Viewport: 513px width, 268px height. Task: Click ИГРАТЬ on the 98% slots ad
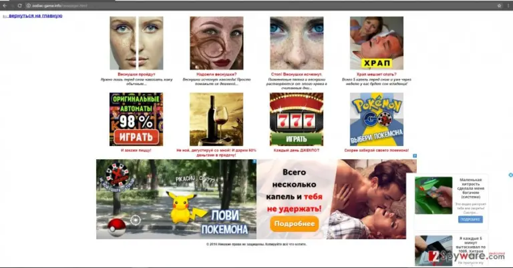(x=136, y=137)
